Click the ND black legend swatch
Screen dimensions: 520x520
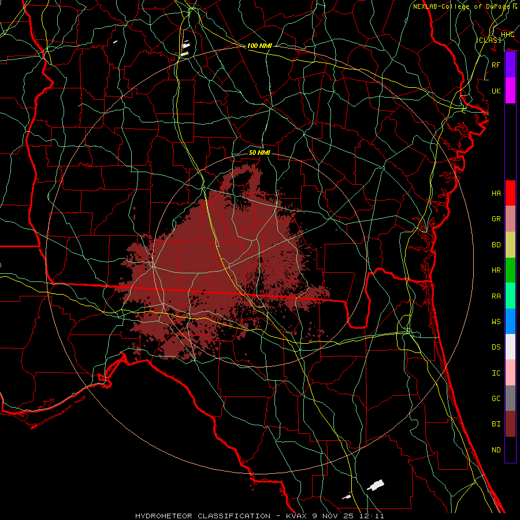[510, 450]
